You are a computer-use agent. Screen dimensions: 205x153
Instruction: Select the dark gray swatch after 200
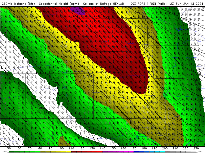168,151
